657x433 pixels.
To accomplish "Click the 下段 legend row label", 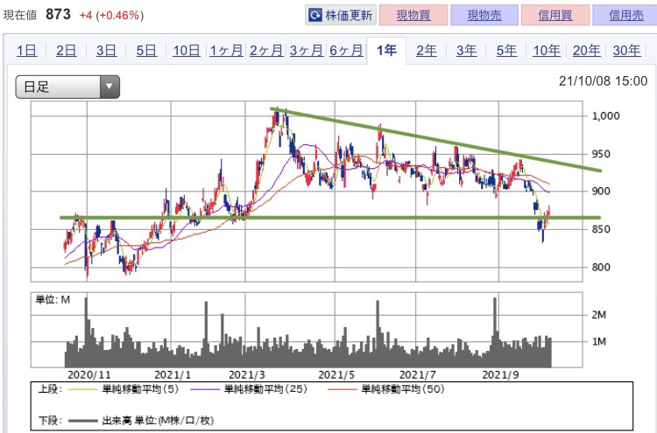I will (49, 421).
